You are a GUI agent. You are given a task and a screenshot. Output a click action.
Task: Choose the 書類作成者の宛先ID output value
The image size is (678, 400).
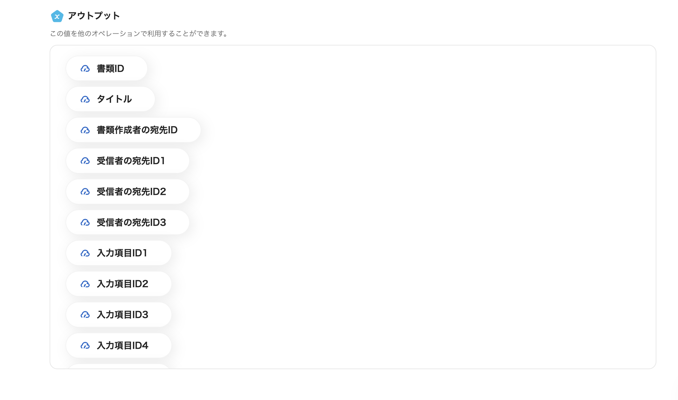coord(137,130)
